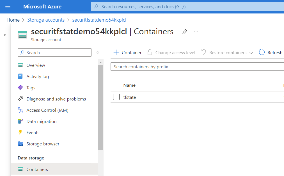
Task: Collapse the resource menu sidebar
Action: (x=98, y=52)
